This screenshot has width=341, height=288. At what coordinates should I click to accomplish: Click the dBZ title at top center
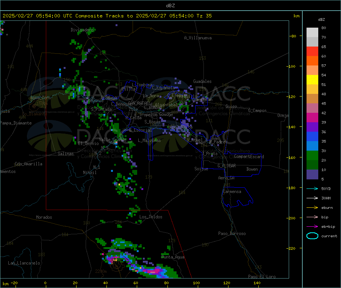tap(170, 6)
